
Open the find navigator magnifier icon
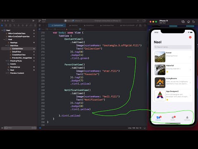14,25
